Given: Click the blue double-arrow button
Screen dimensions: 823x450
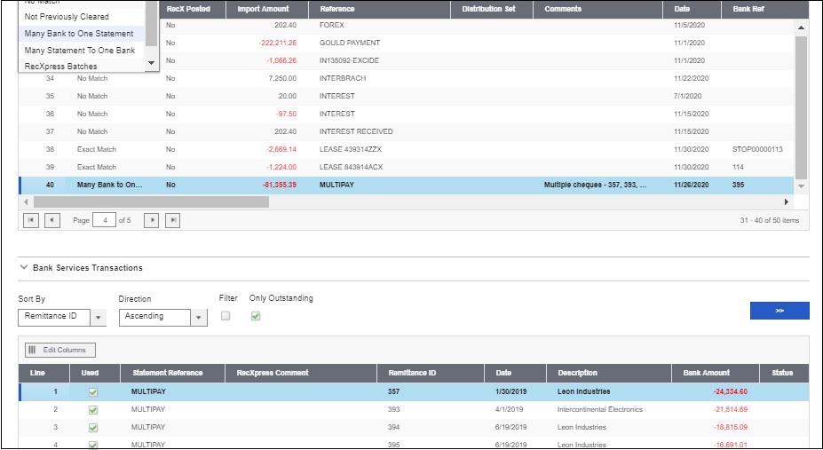Looking at the screenshot, I should click(779, 311).
